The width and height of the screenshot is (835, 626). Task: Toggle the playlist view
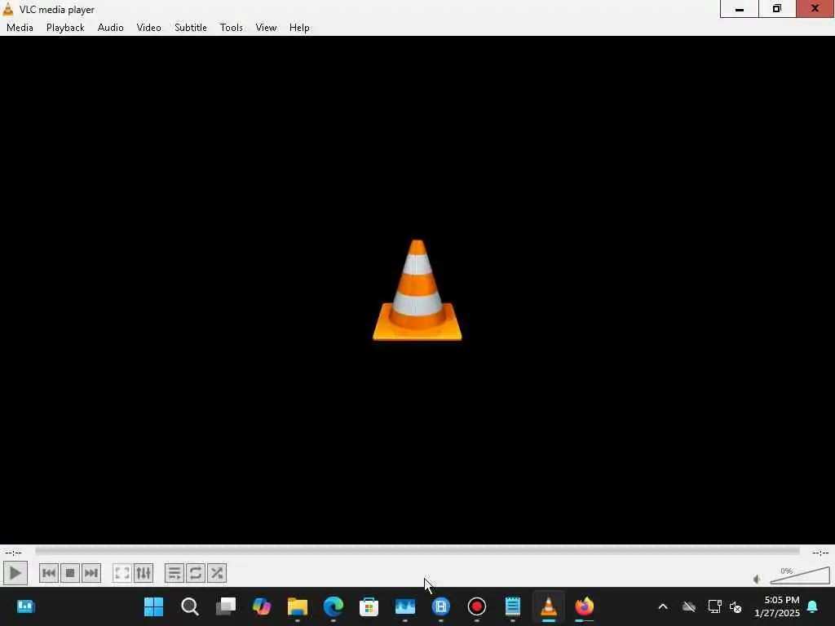[175, 573]
